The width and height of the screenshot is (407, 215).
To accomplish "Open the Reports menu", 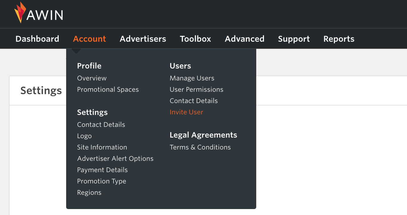I will tap(339, 38).
